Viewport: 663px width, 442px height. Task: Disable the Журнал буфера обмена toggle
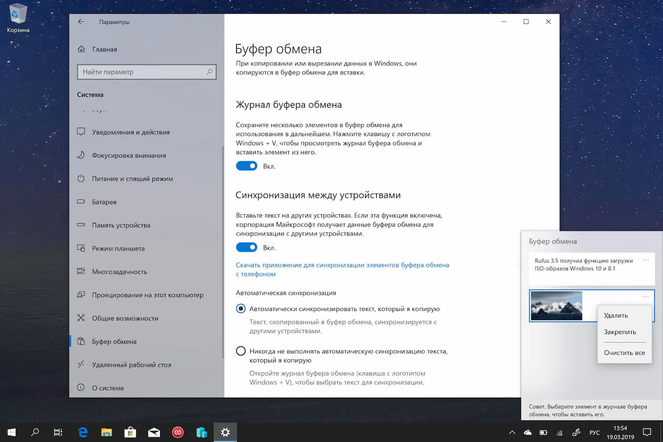point(246,166)
